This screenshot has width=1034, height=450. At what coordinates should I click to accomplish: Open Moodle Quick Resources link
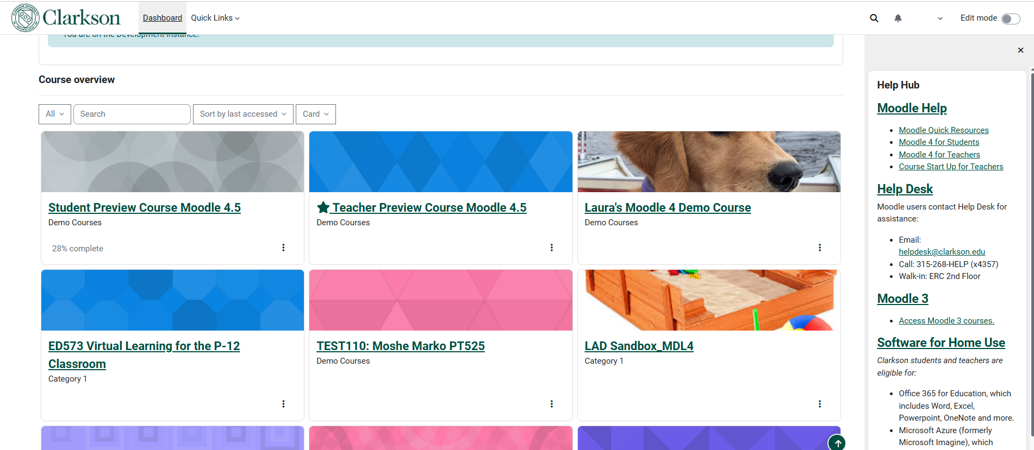tap(943, 130)
